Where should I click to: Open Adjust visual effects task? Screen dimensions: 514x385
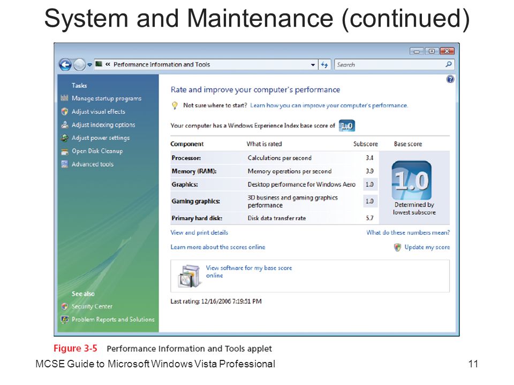click(99, 112)
